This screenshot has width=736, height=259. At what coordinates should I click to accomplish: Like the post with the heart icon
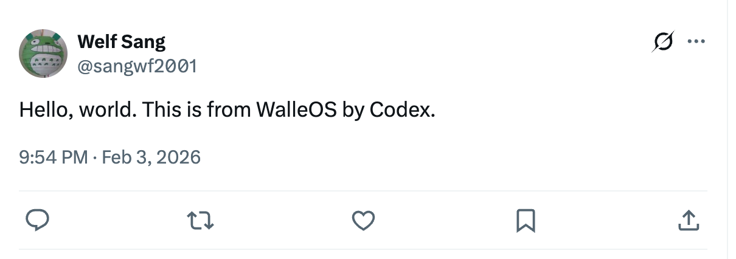pos(363,220)
